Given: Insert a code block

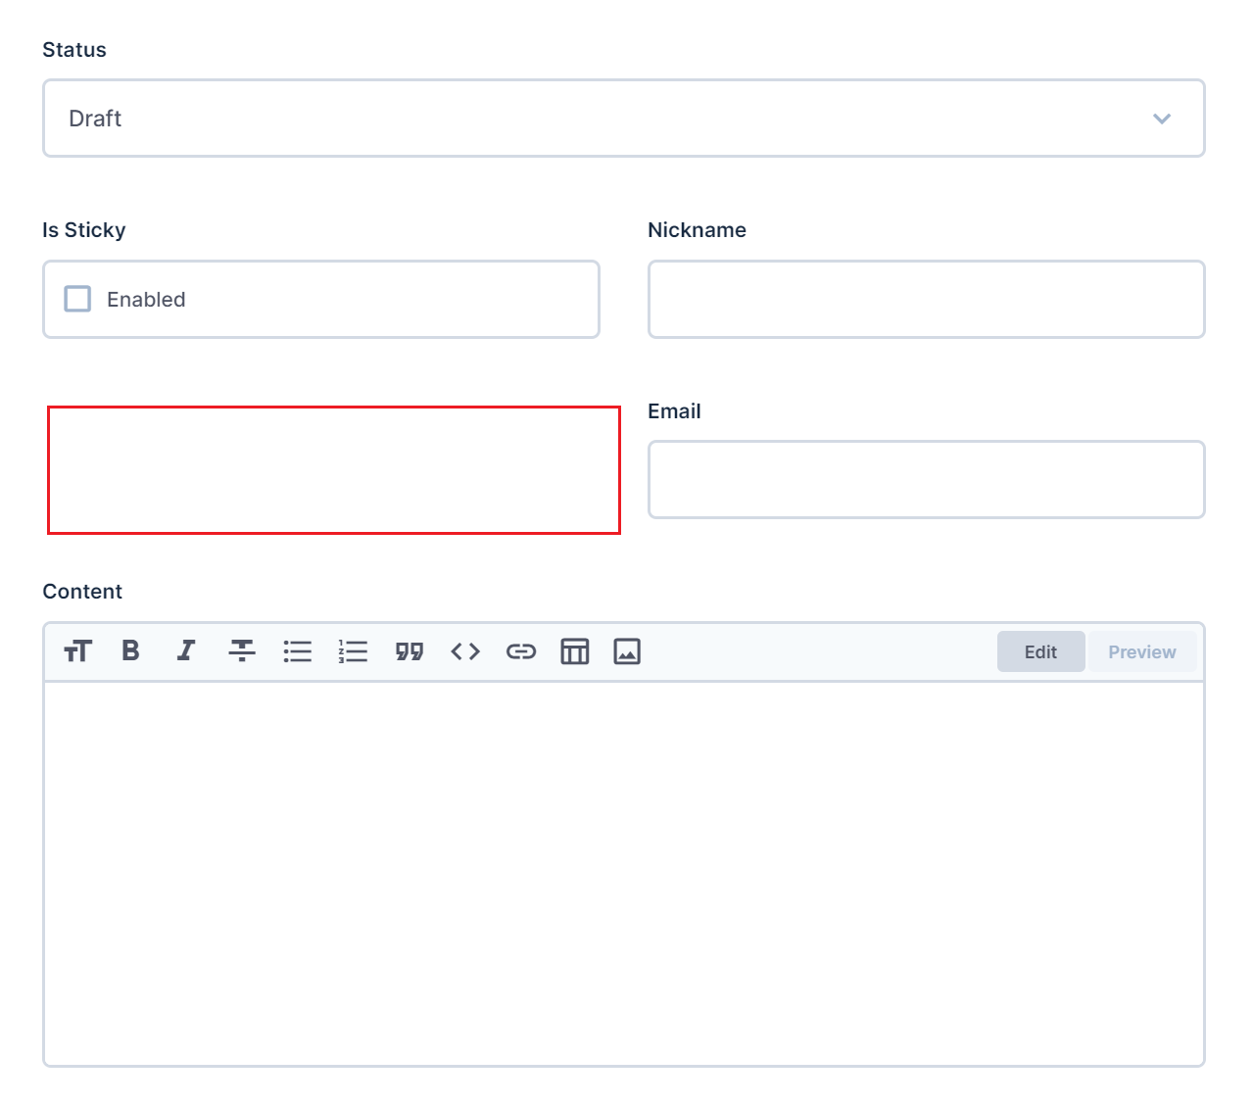Looking at the screenshot, I should (x=465, y=651).
